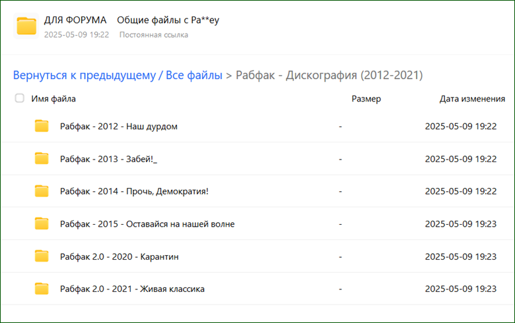Image resolution: width=515 pixels, height=323 pixels.
Task: Click the Размер column header
Action: (366, 99)
